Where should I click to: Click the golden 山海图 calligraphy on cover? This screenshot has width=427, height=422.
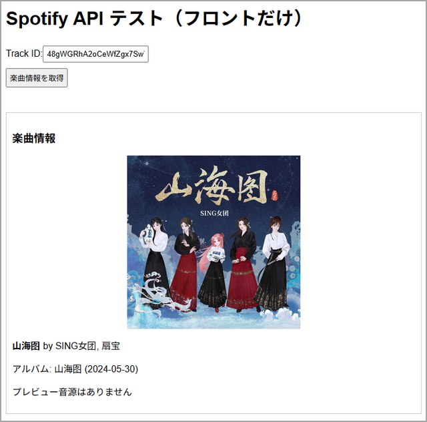pyautogui.click(x=212, y=186)
